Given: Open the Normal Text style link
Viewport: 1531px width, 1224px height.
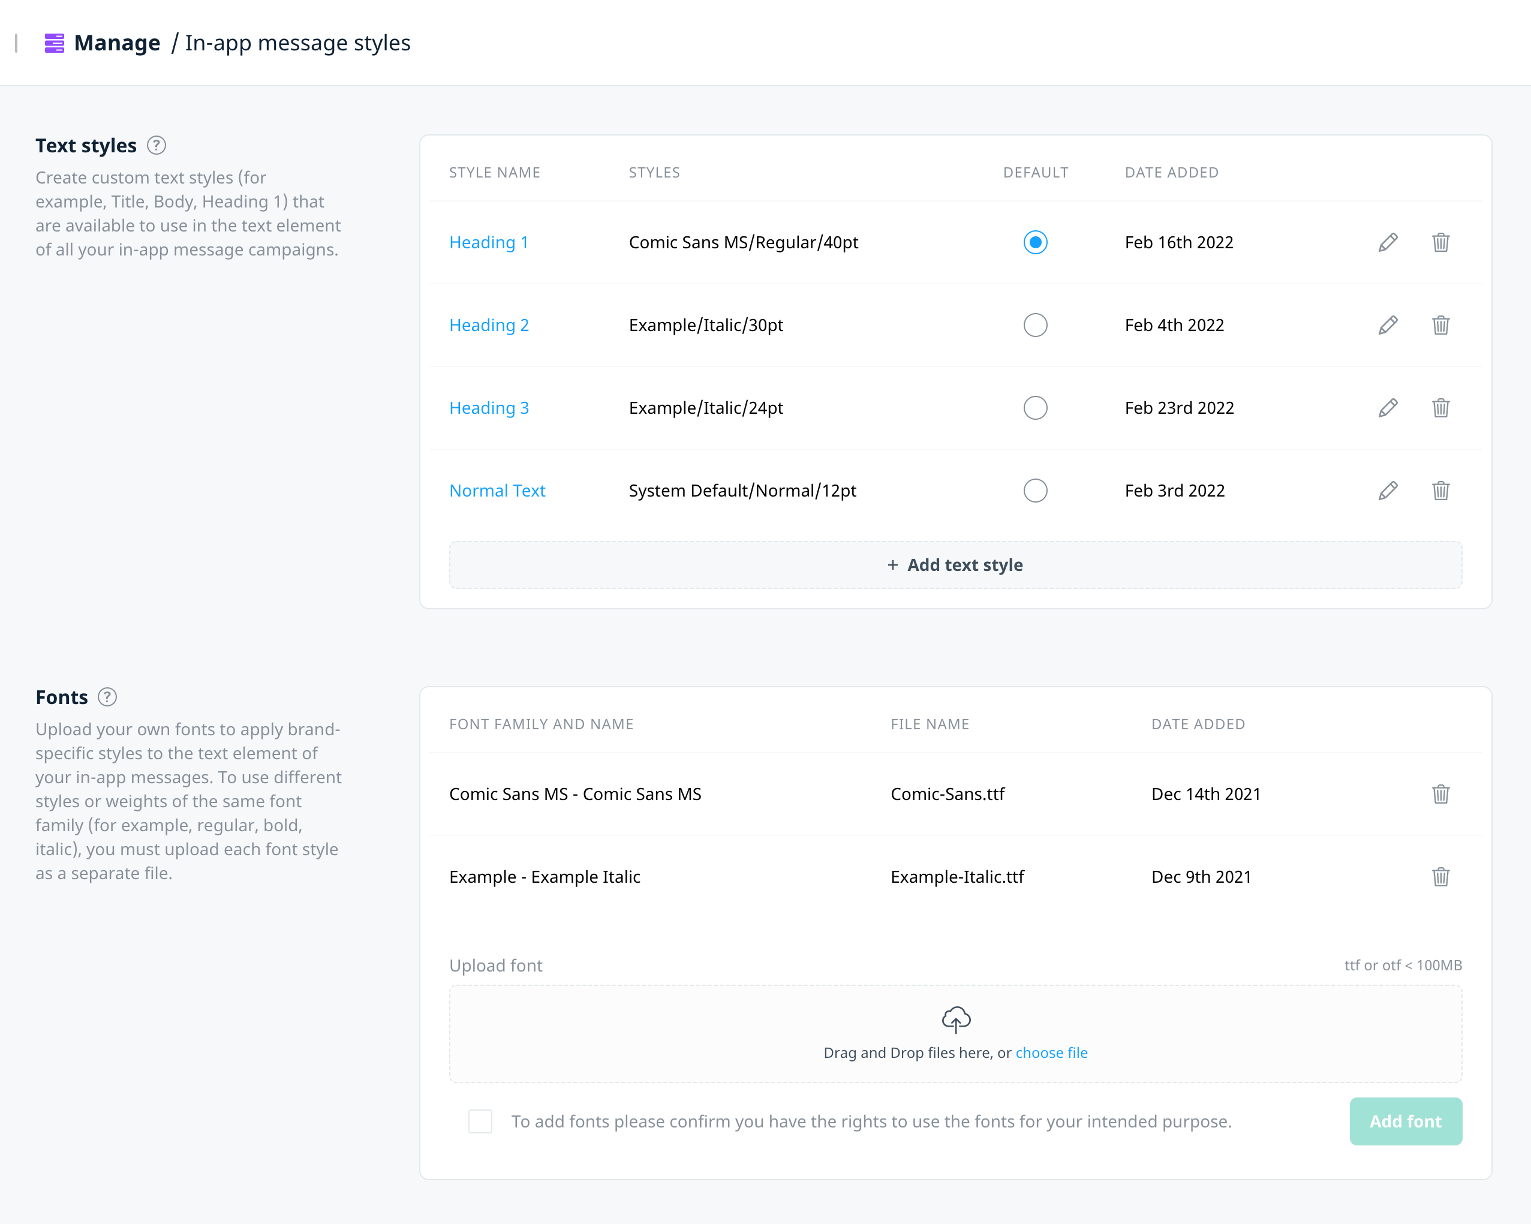Looking at the screenshot, I should tap(497, 491).
